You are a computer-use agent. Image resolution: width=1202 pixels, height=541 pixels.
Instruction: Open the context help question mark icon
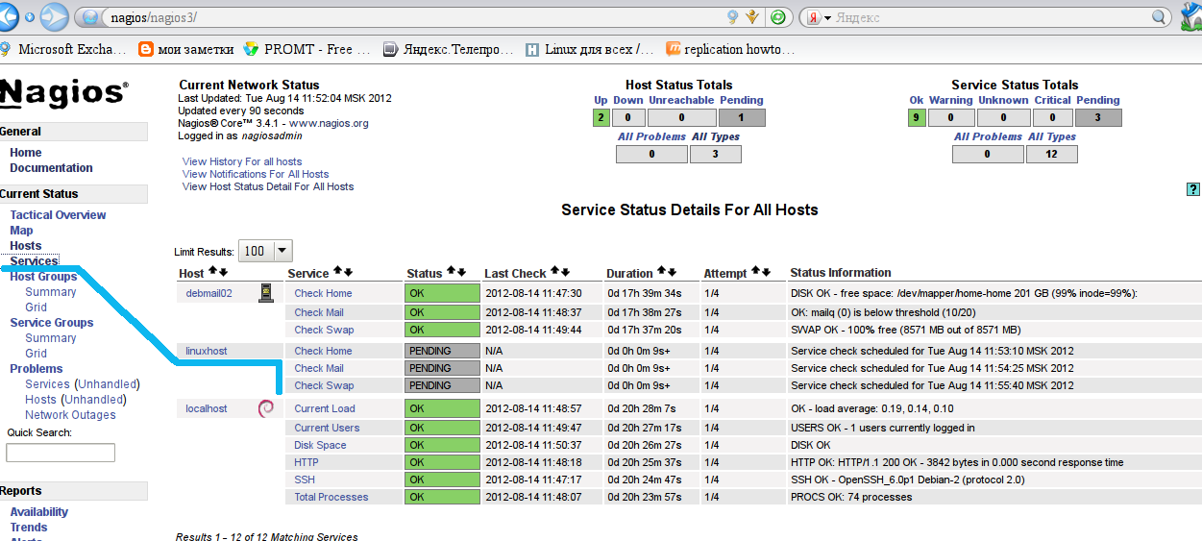1193,189
